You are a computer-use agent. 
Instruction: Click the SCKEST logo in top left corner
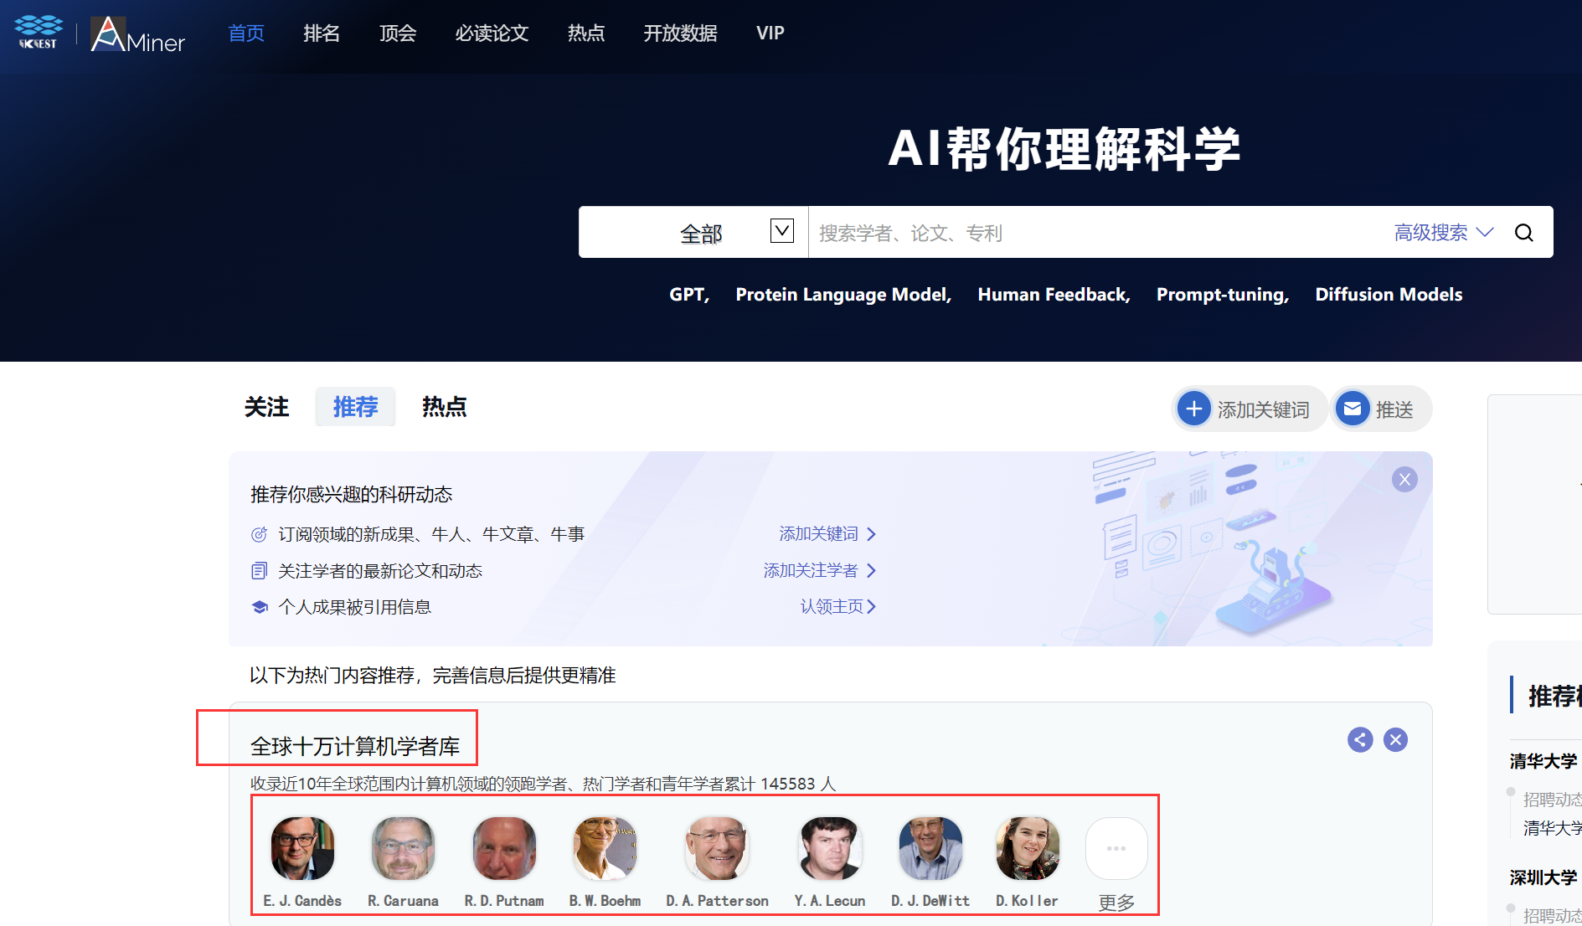click(38, 32)
